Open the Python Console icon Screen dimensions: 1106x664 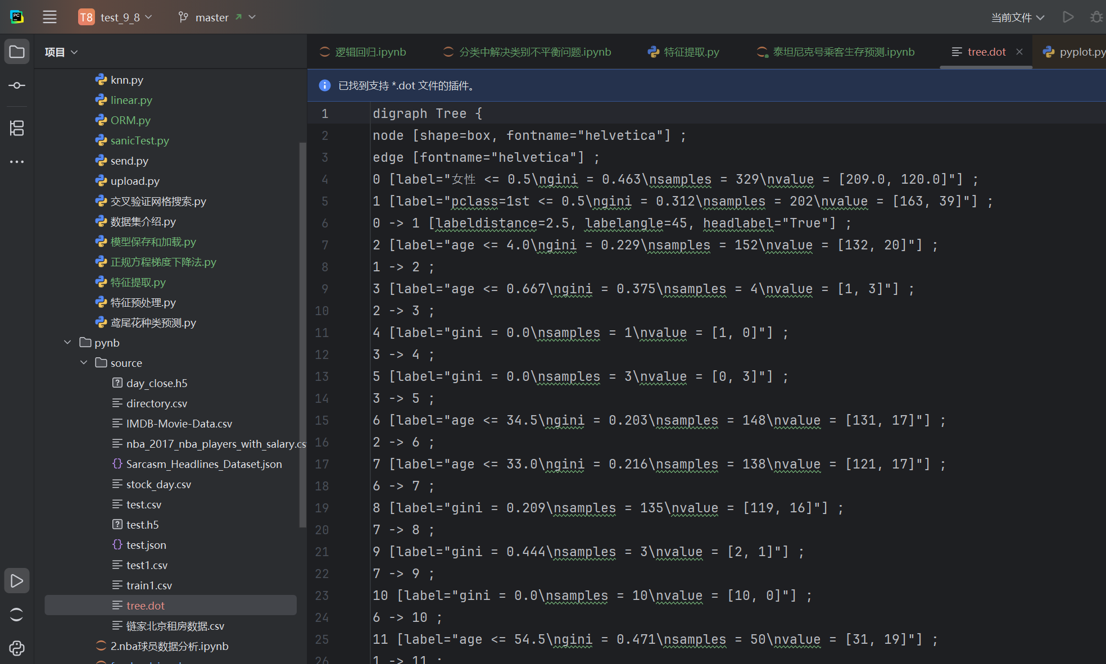click(17, 648)
